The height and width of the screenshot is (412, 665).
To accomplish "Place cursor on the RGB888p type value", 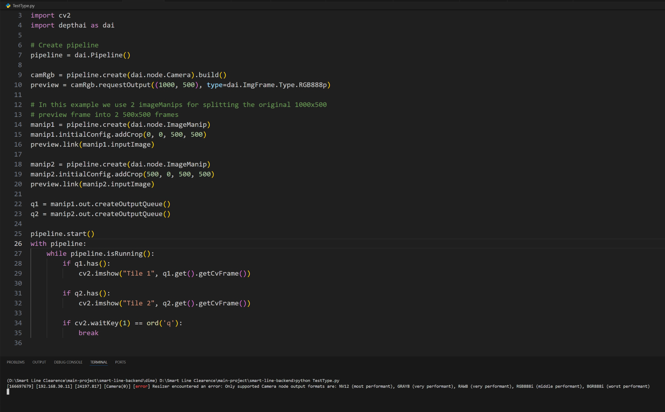I will (312, 85).
